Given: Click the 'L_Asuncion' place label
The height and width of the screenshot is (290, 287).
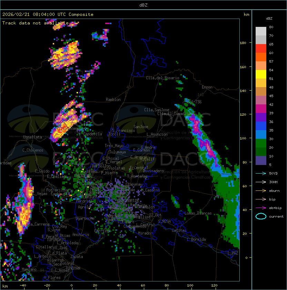Looking at the screenshot, I should [157, 134].
